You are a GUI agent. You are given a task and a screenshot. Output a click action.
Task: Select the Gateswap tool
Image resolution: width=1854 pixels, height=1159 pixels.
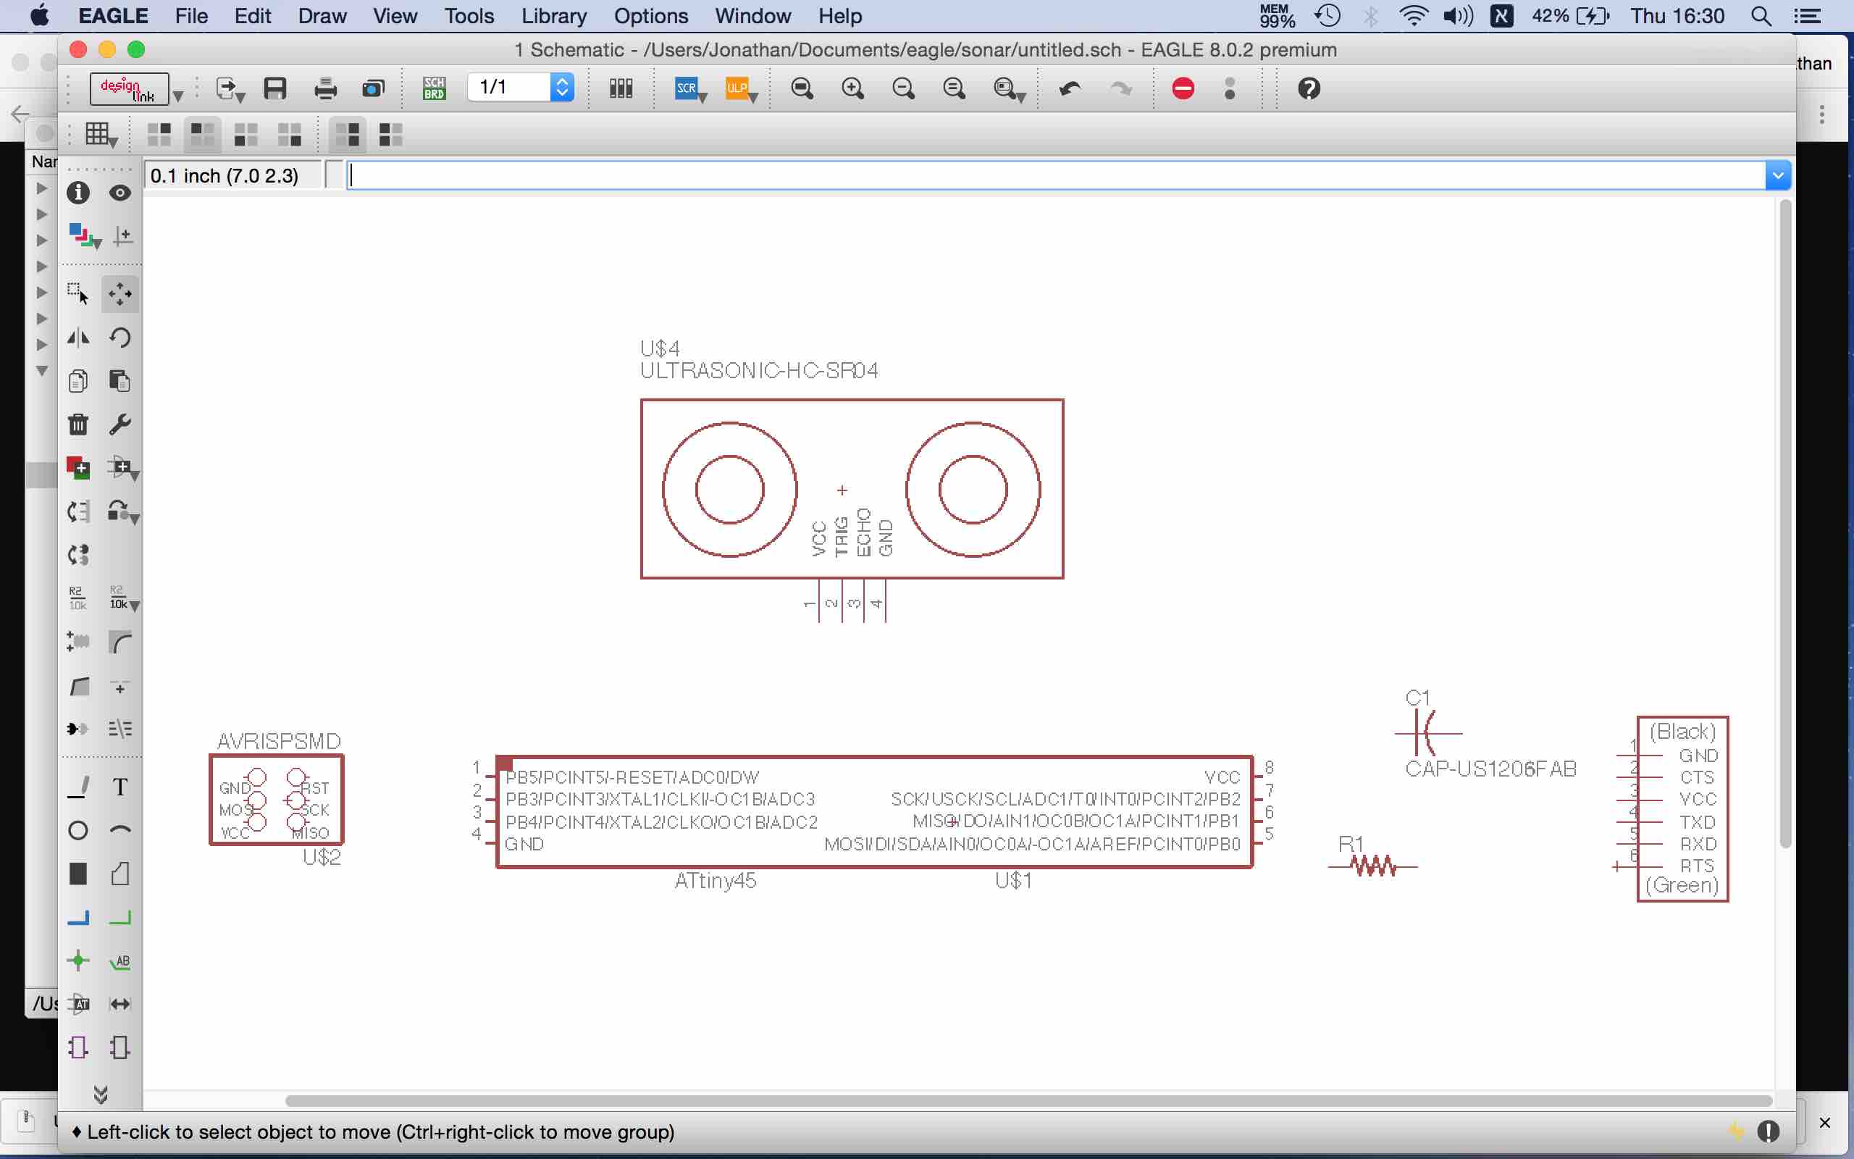78,555
